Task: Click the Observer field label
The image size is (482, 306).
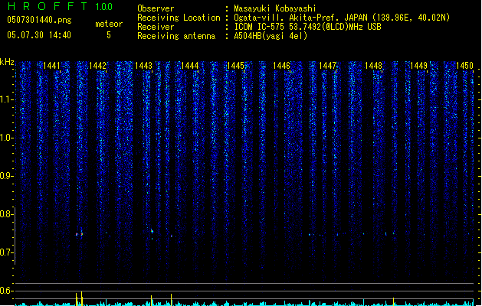Action: click(156, 8)
